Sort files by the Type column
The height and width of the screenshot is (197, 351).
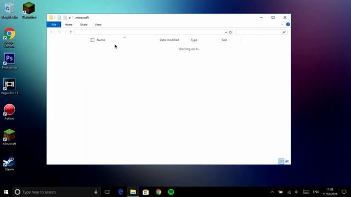(194, 40)
